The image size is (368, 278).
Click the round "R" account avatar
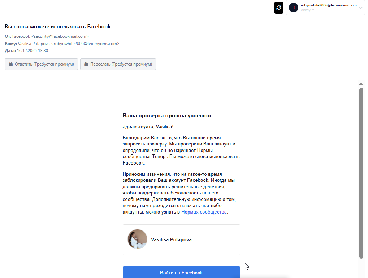click(294, 8)
